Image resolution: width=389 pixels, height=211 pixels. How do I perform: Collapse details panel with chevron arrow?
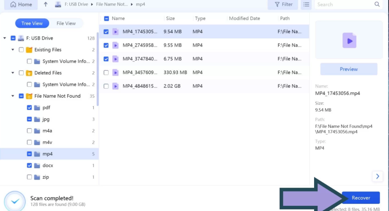click(x=377, y=176)
